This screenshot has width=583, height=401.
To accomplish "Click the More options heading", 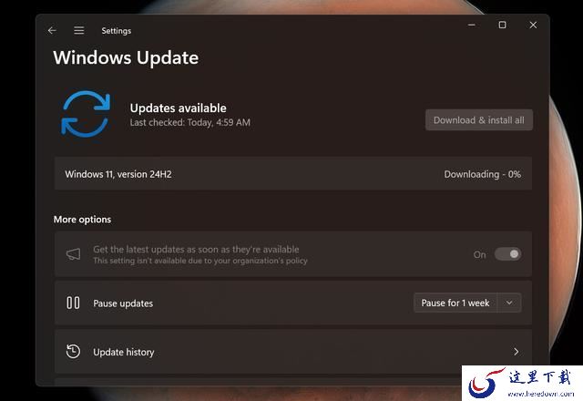I will click(82, 220).
